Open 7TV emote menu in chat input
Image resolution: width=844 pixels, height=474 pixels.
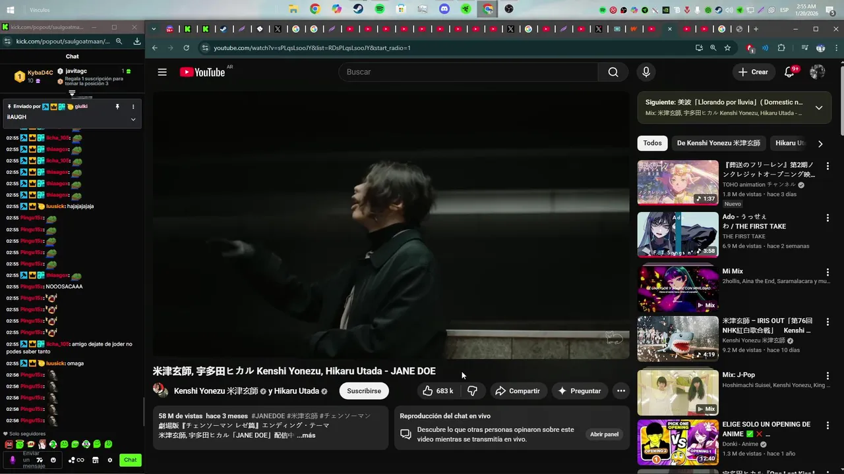[x=39, y=460]
